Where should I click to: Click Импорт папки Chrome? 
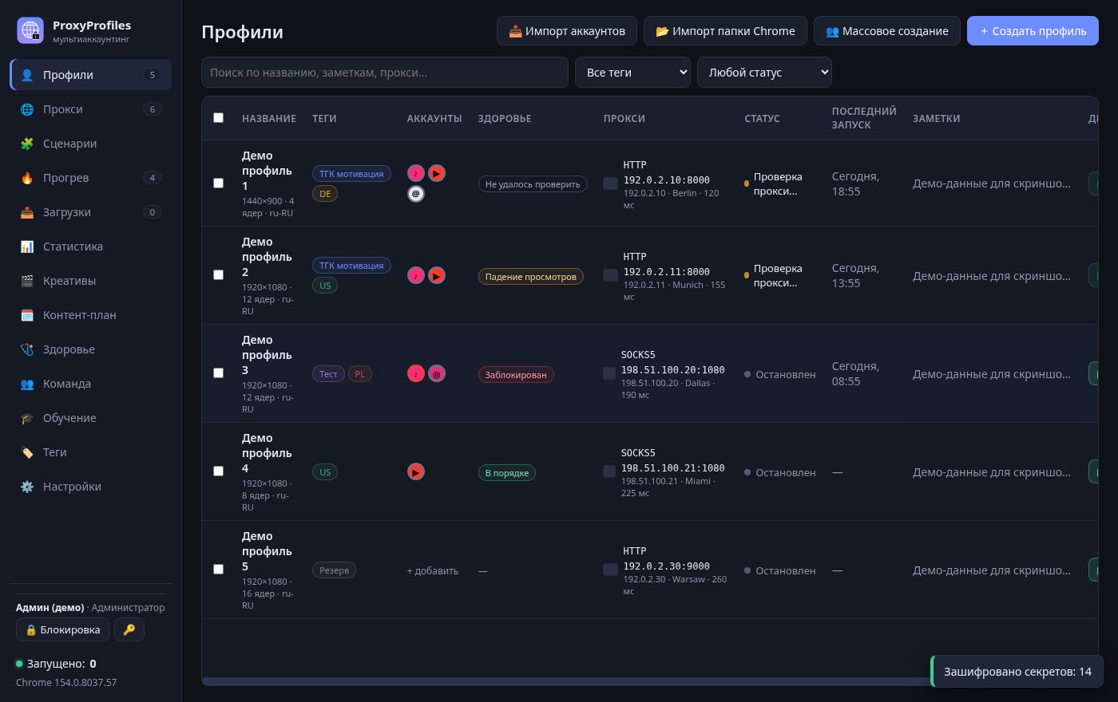725,31
